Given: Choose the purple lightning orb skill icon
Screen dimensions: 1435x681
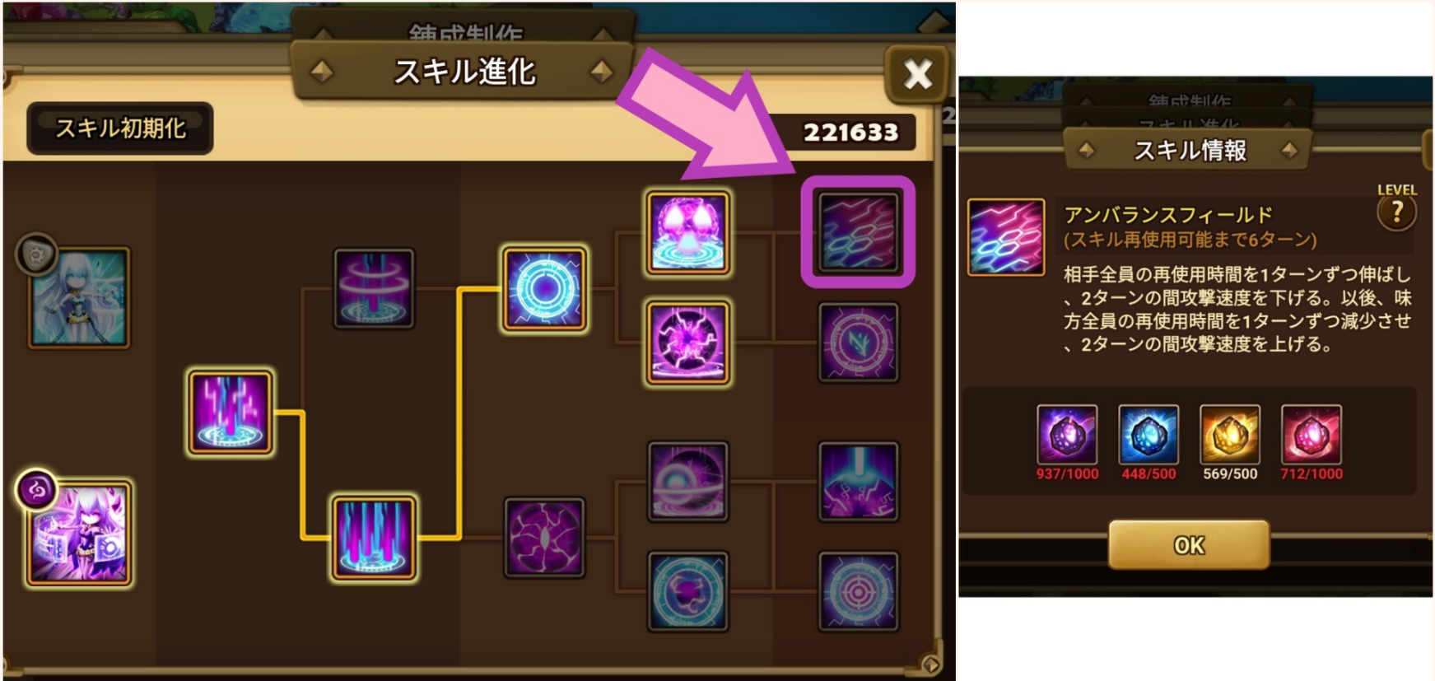Looking at the screenshot, I should pos(687,343).
